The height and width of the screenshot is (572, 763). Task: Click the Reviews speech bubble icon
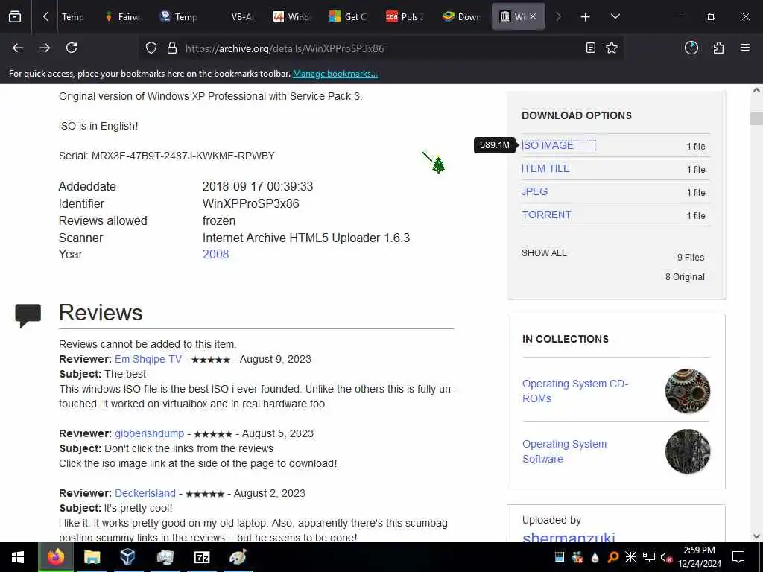[28, 315]
